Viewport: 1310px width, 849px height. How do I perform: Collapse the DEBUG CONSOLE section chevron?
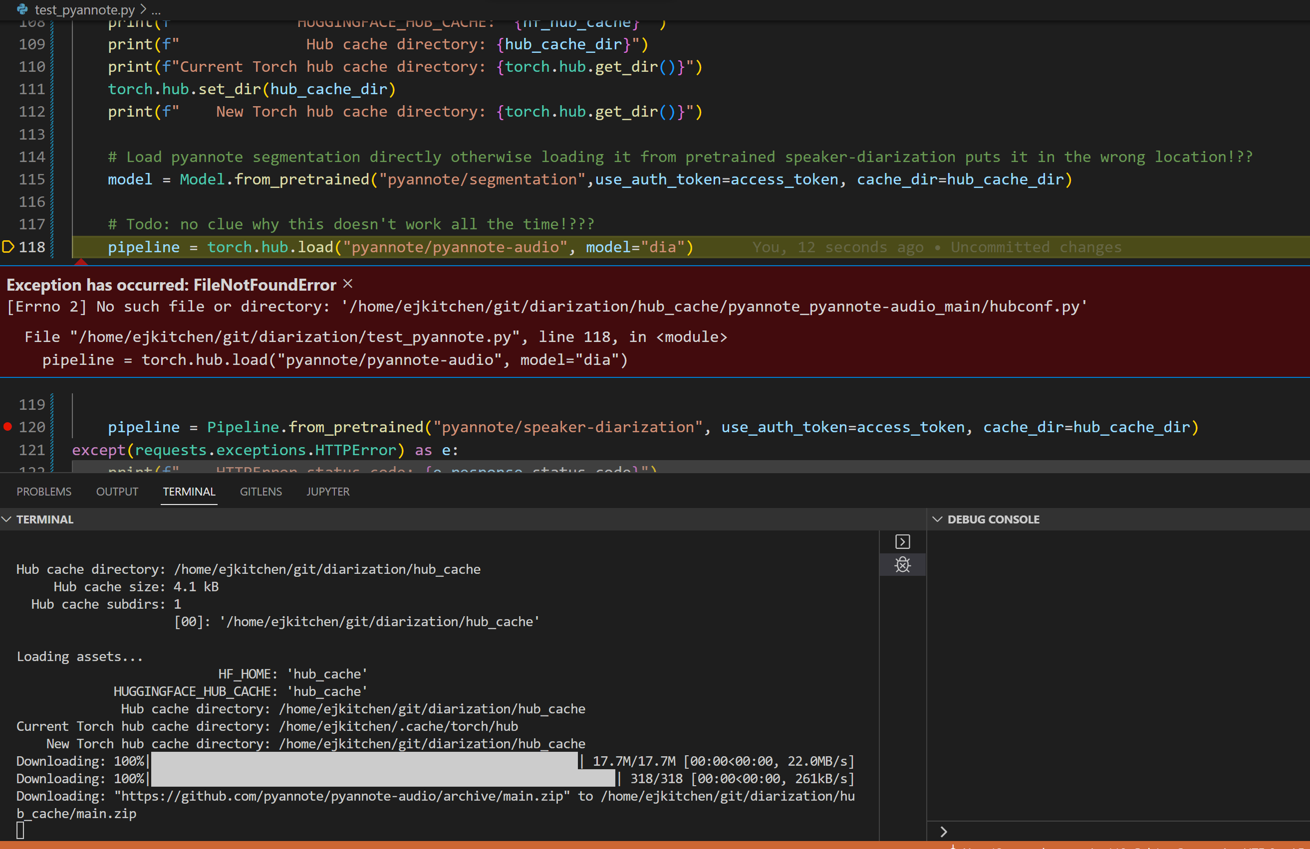click(937, 518)
